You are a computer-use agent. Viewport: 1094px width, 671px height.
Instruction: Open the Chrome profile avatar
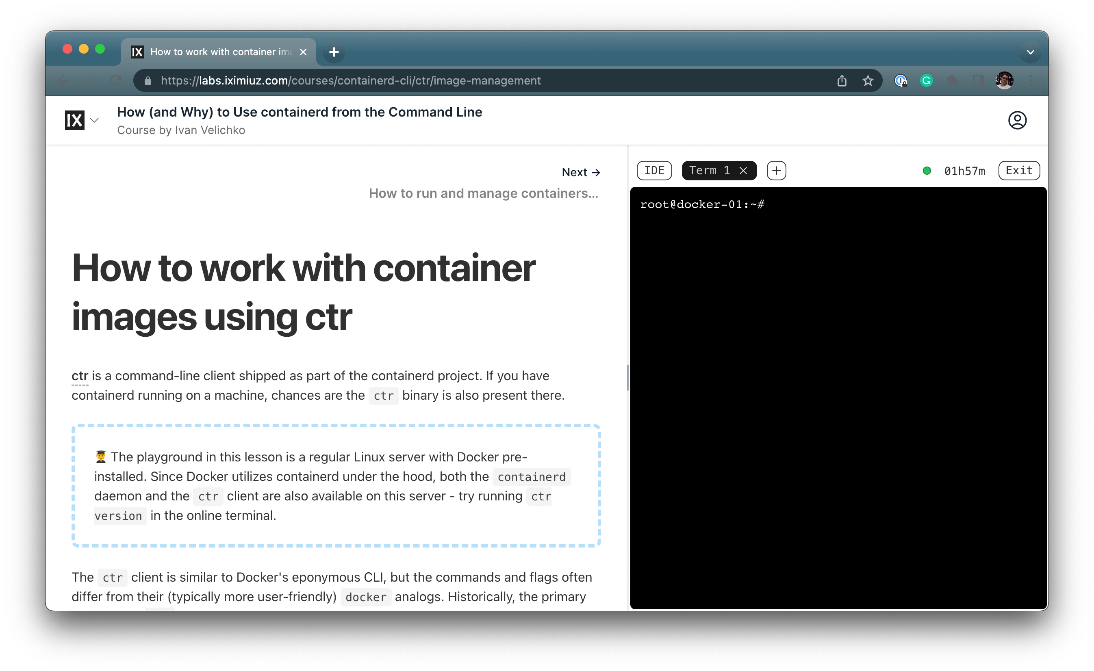(1004, 80)
